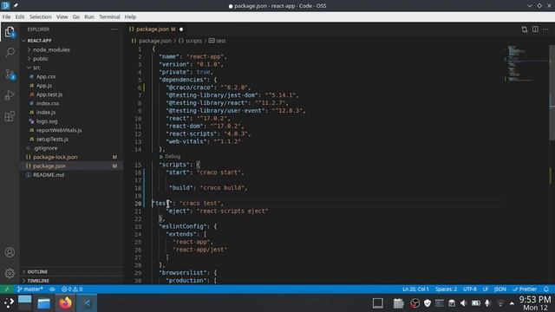Open the file manager from taskbar

[44, 303]
